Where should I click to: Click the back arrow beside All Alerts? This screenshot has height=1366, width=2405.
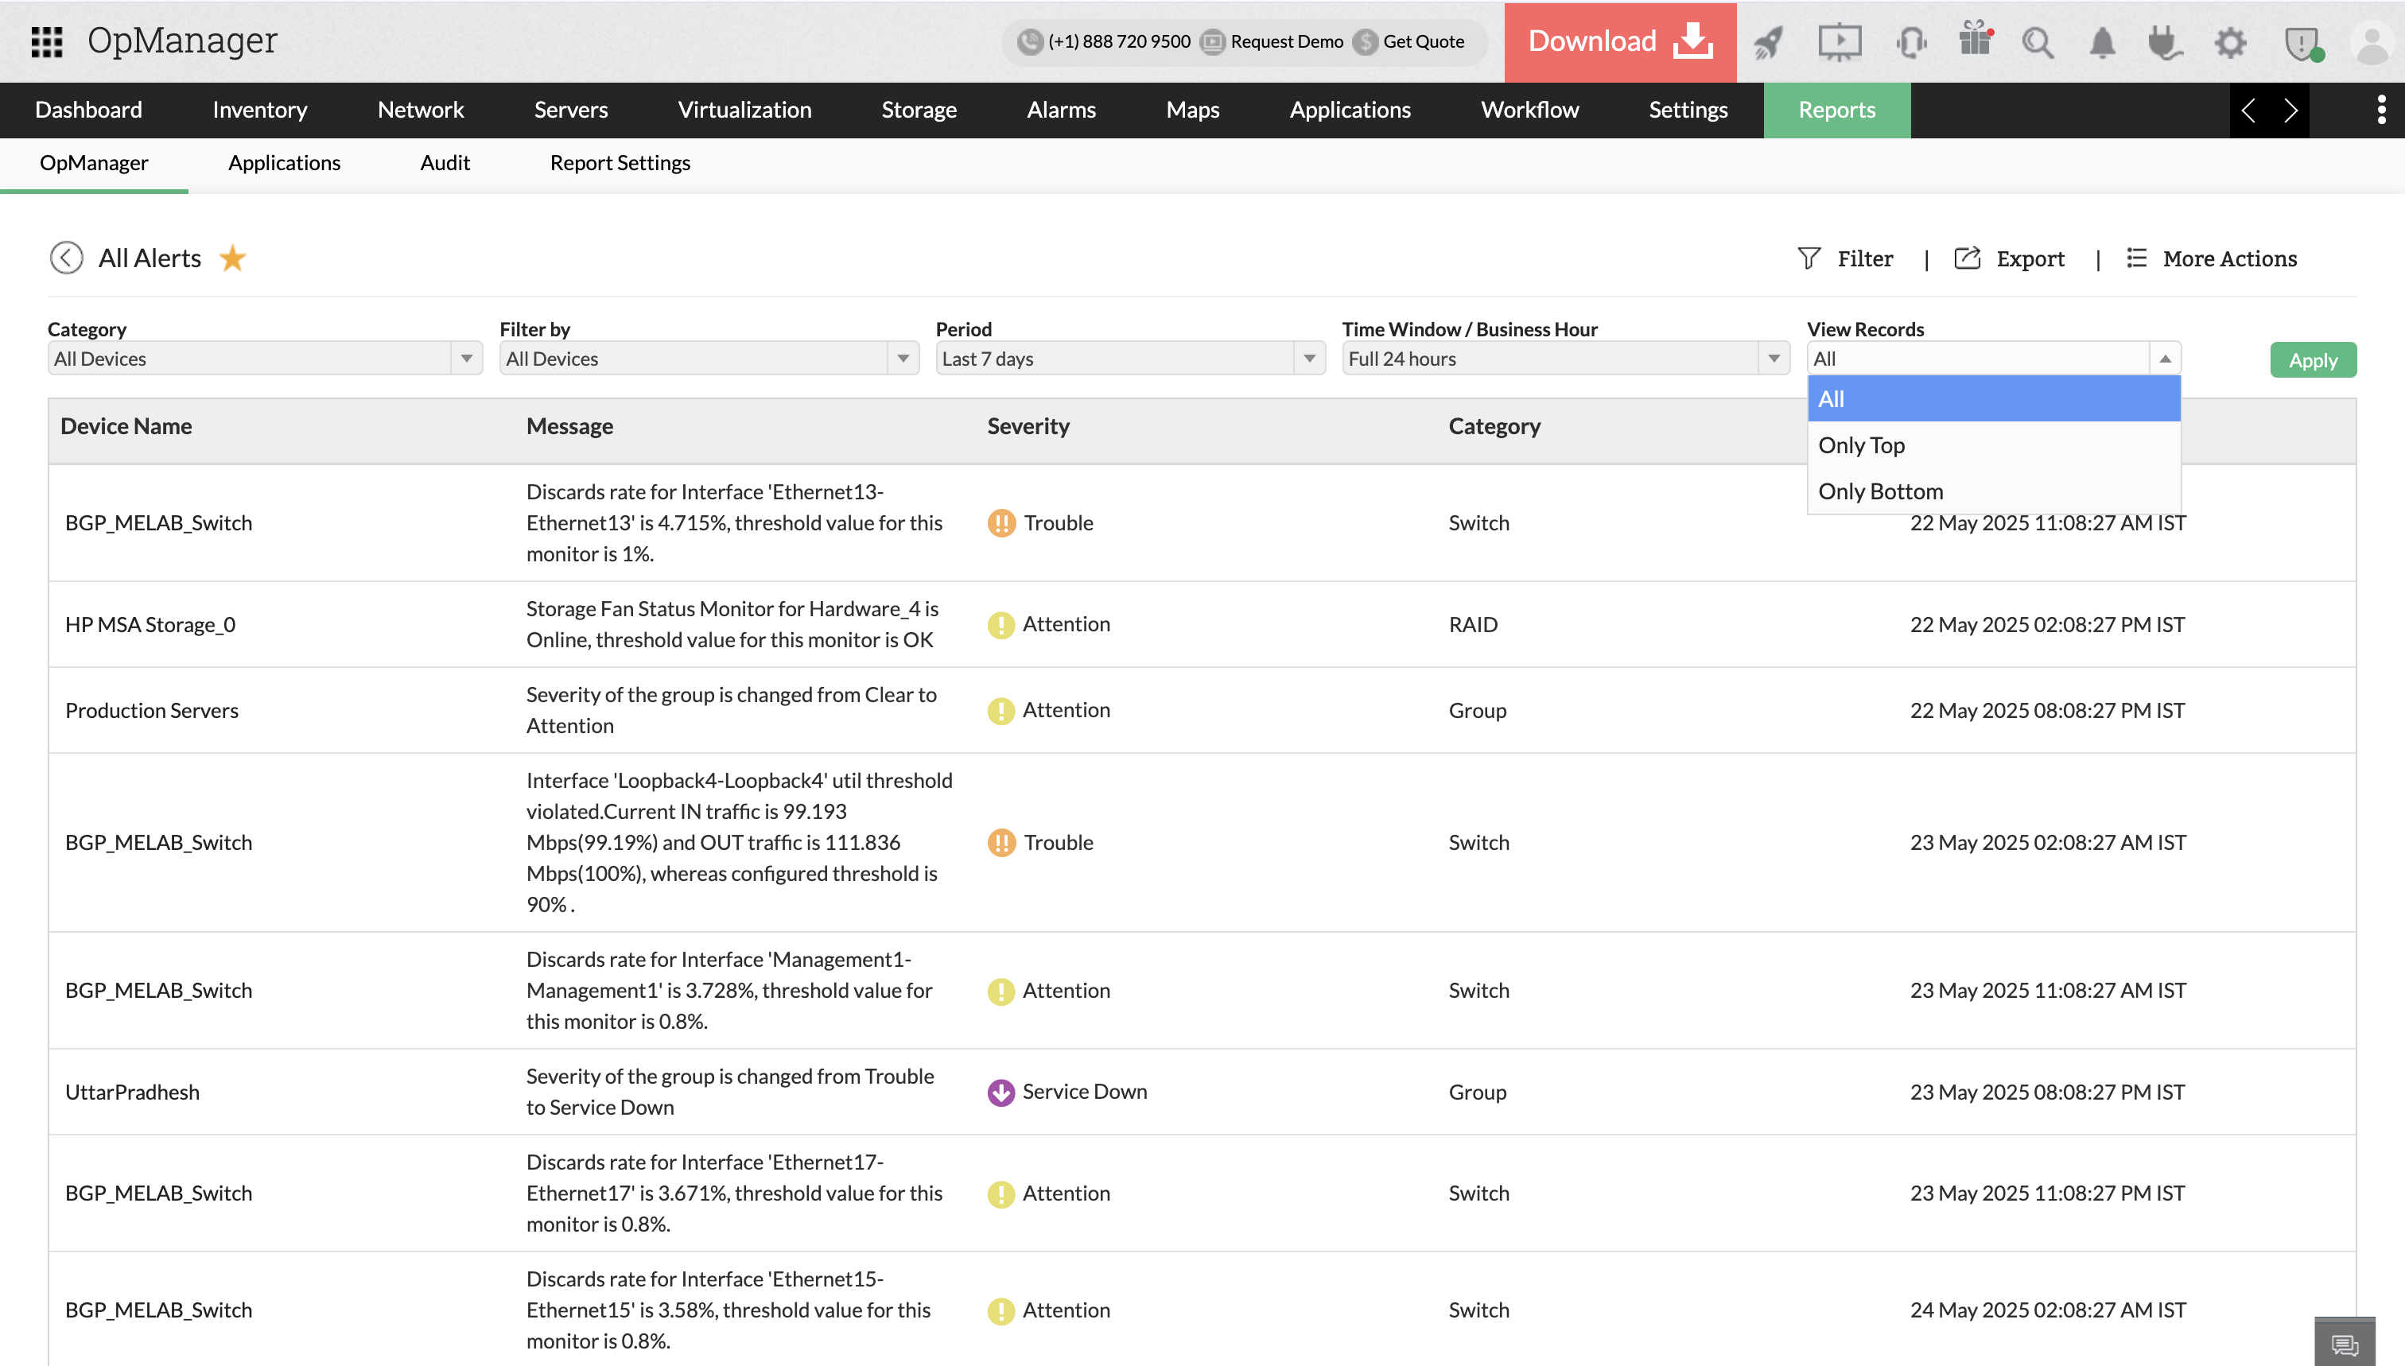coord(67,258)
